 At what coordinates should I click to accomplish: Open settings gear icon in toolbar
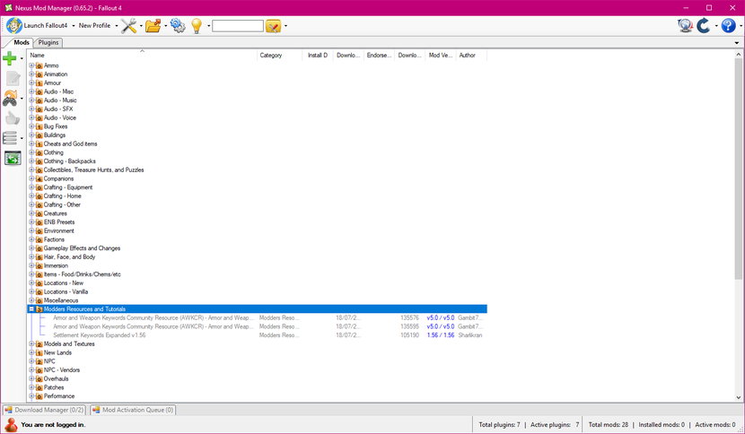tap(178, 26)
